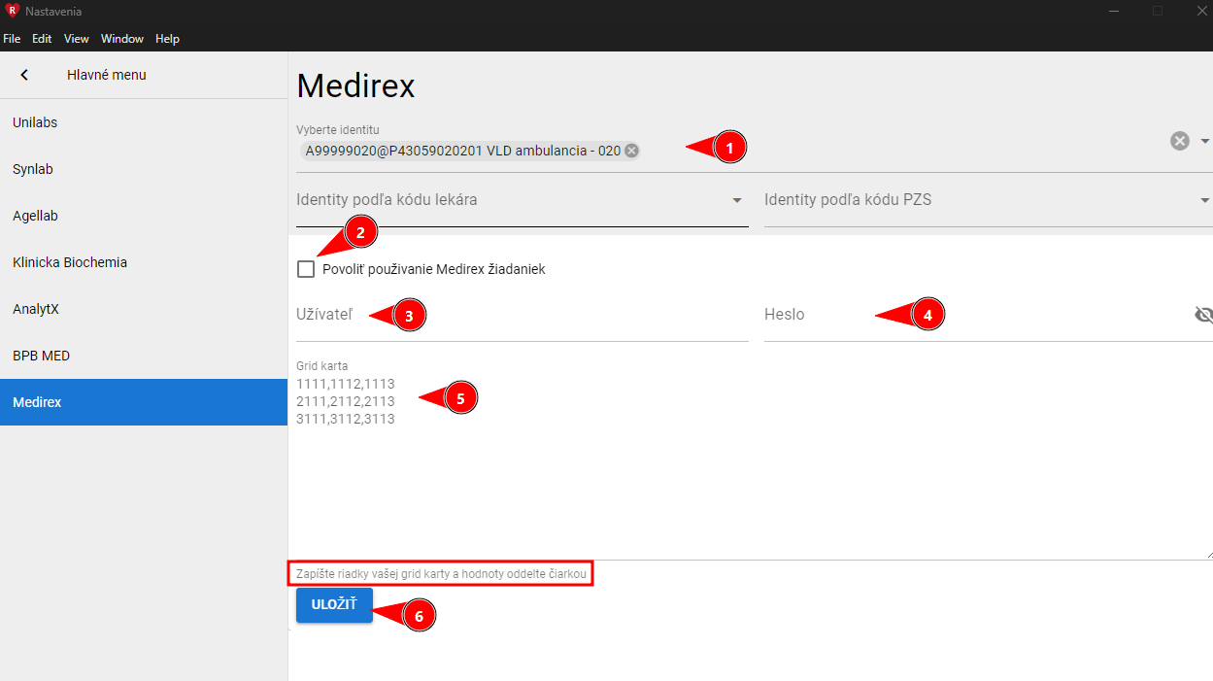Go back using the left chevron arrow
Image resolution: width=1213 pixels, height=681 pixels.
click(x=24, y=75)
